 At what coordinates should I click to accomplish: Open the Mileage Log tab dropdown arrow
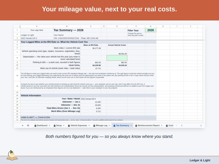[x=109, y=125]
